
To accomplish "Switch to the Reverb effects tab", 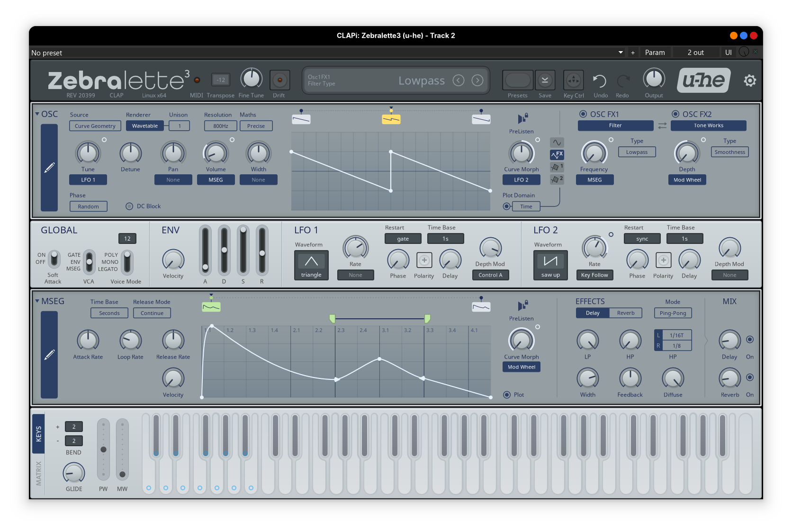I will tap(625, 313).
